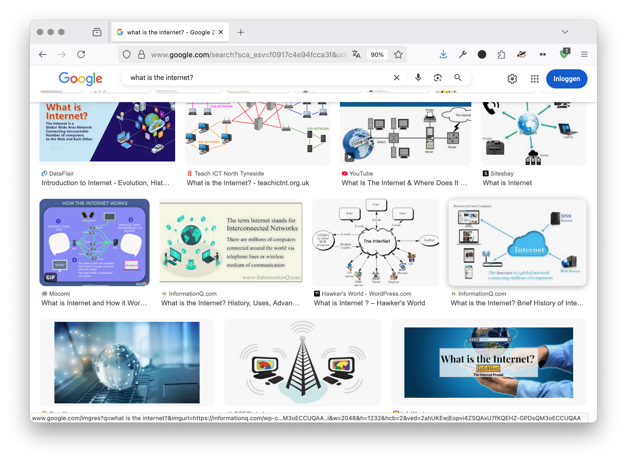The image size is (627, 462).
Task: Open the Google apps grid icon
Action: click(534, 79)
